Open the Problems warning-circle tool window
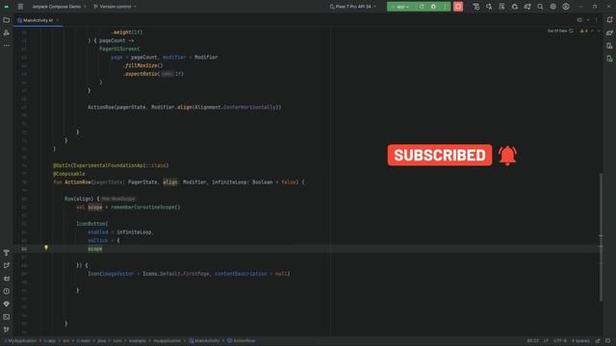 tap(7, 291)
